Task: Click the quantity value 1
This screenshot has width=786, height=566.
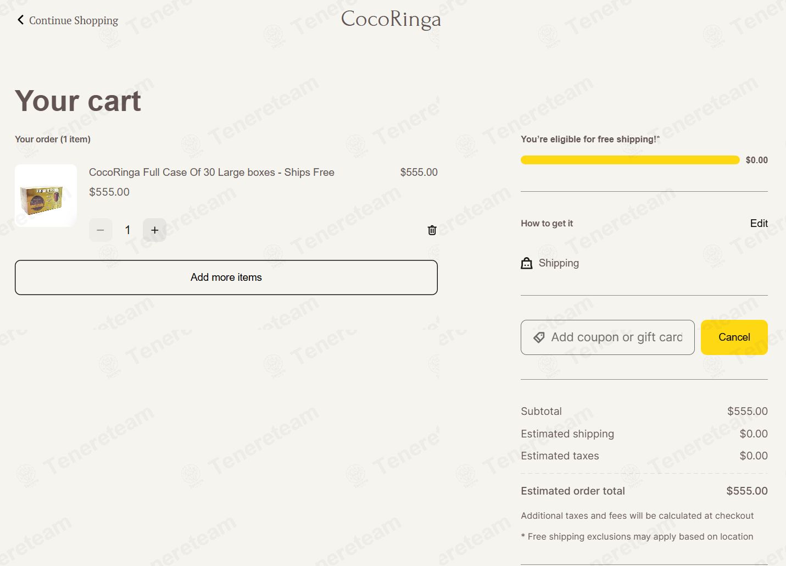Action: (x=127, y=230)
